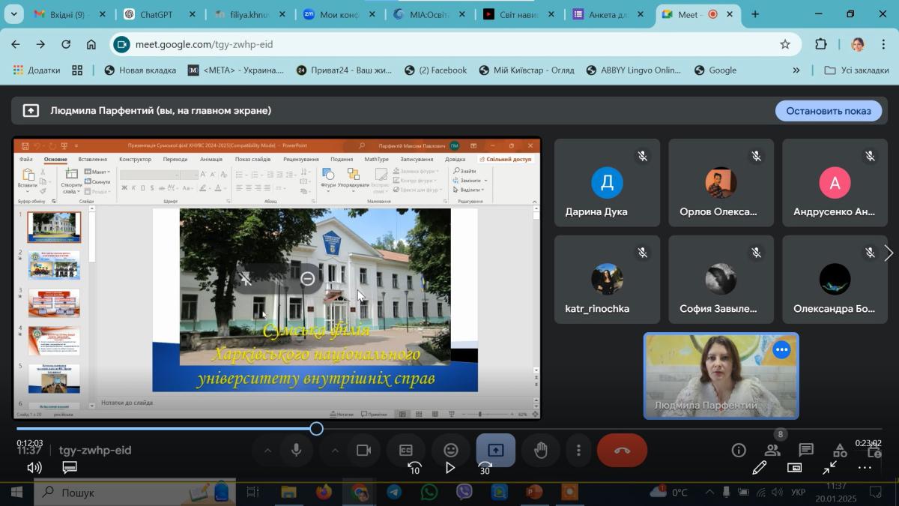Click the red end call button

point(622,450)
